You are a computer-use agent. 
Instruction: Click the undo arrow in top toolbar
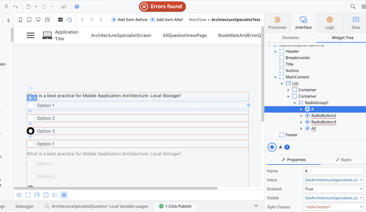29,6
